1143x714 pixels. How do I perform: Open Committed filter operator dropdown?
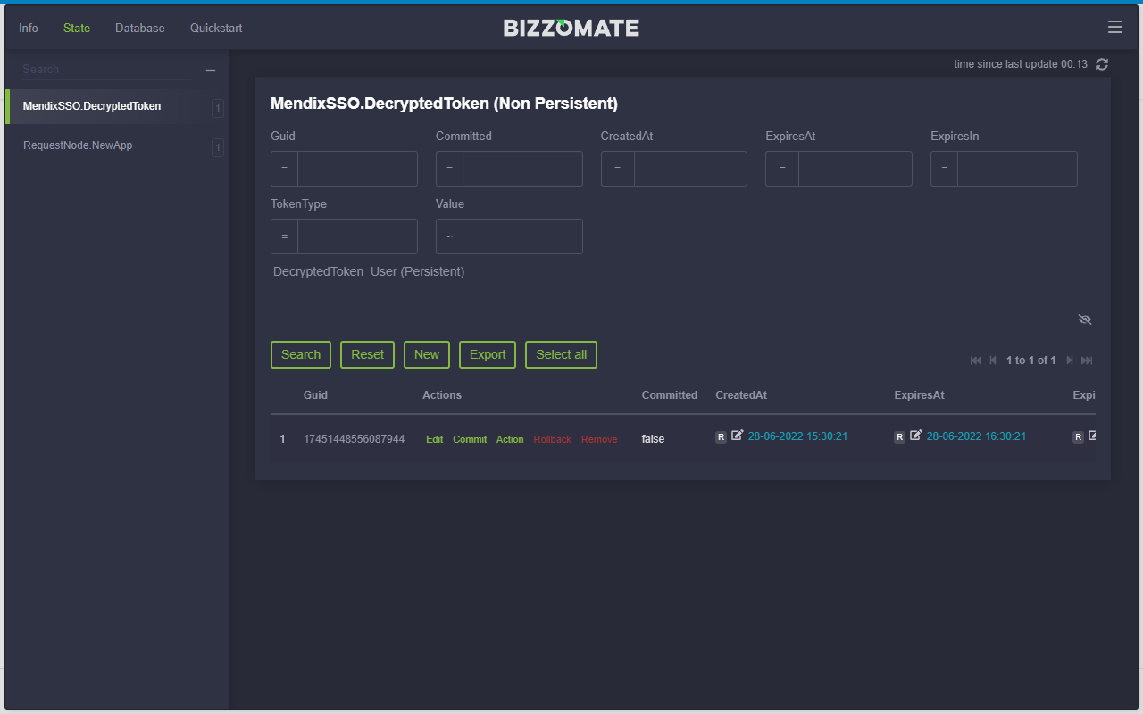(450, 169)
